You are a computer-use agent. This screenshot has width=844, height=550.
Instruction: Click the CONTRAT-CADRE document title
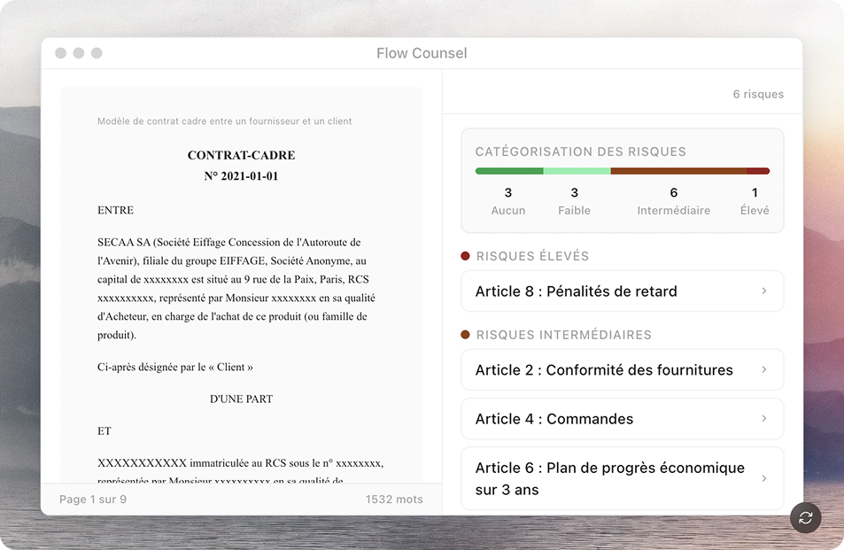click(241, 155)
